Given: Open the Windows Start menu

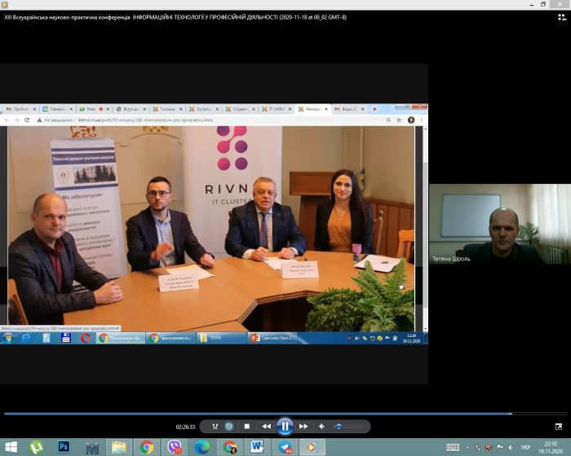Looking at the screenshot, I should pos(10,447).
